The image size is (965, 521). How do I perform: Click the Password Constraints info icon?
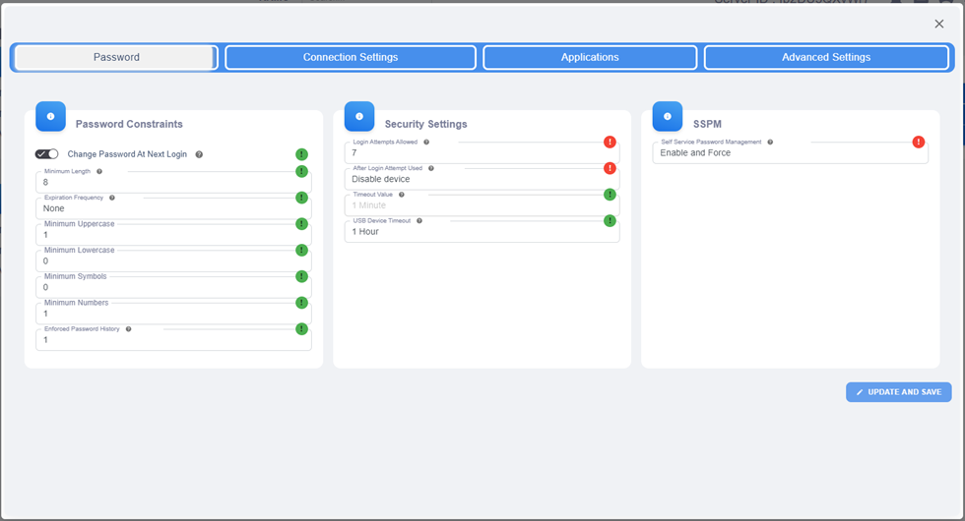coord(50,116)
